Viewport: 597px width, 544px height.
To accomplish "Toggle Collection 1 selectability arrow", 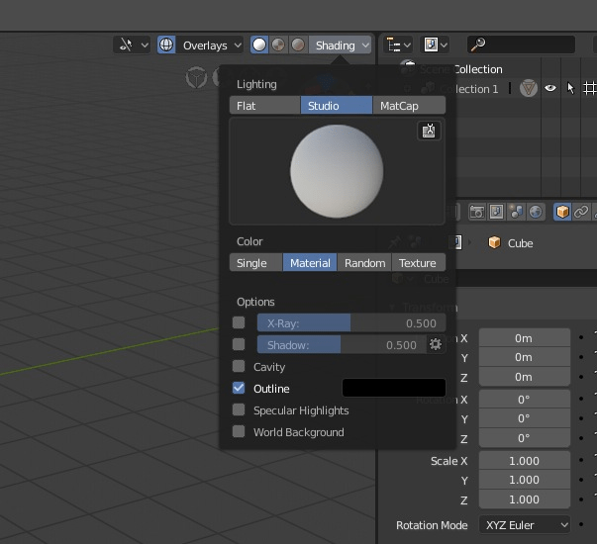I will [x=570, y=88].
